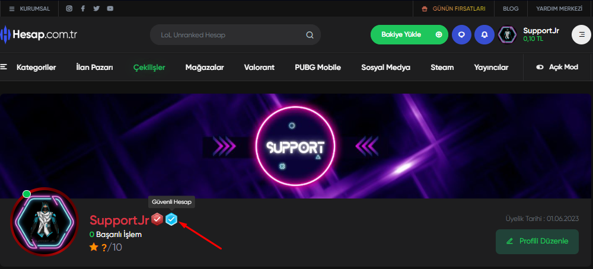Open the Kategoriler menu
Viewport: 593px width, 269px height.
(28, 68)
